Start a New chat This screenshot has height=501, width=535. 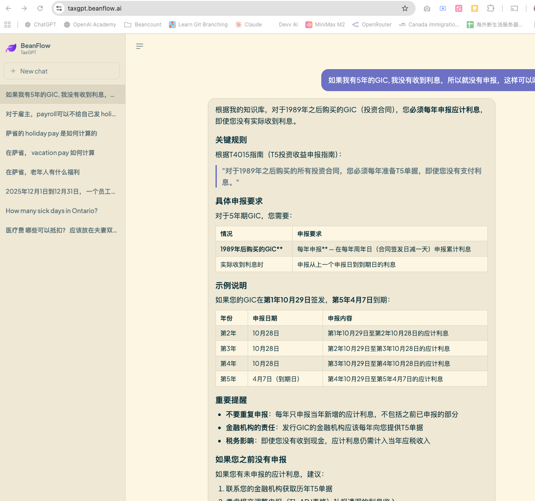coord(62,71)
